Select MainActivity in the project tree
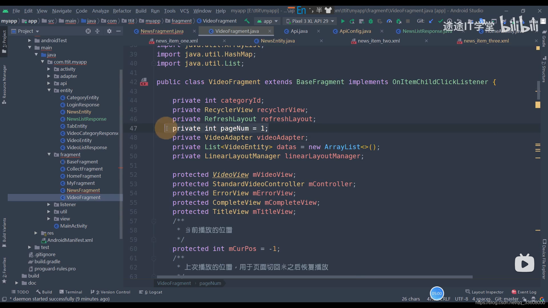This screenshot has height=308, width=548. (74, 226)
